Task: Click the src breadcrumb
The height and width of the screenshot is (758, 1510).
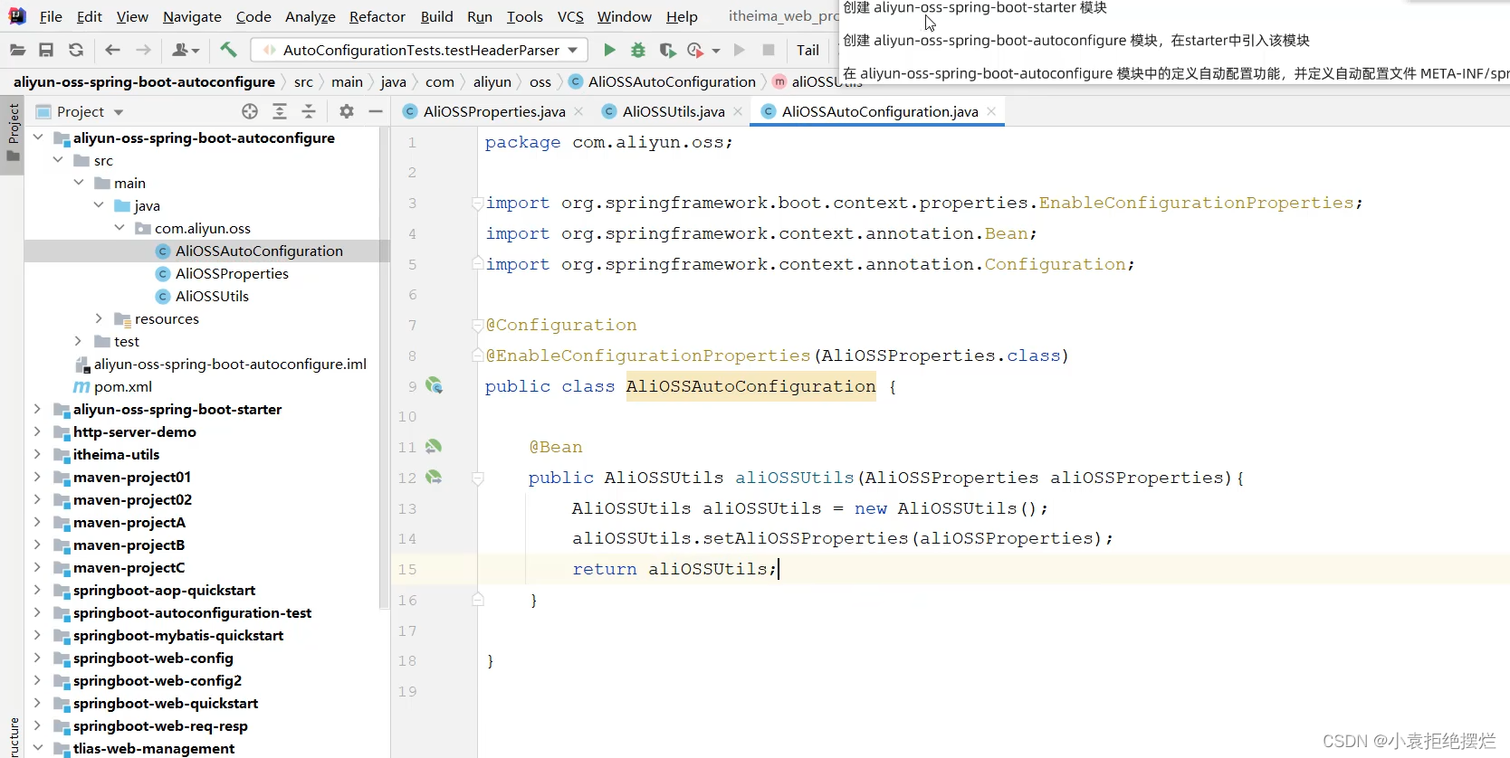Action: pos(303,81)
